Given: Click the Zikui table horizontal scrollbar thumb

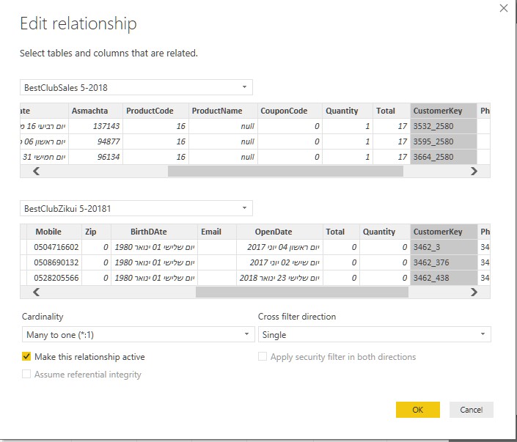Looking at the screenshot, I should (302, 292).
